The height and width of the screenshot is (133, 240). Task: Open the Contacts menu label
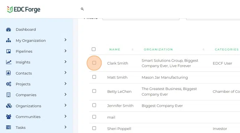coord(24,73)
